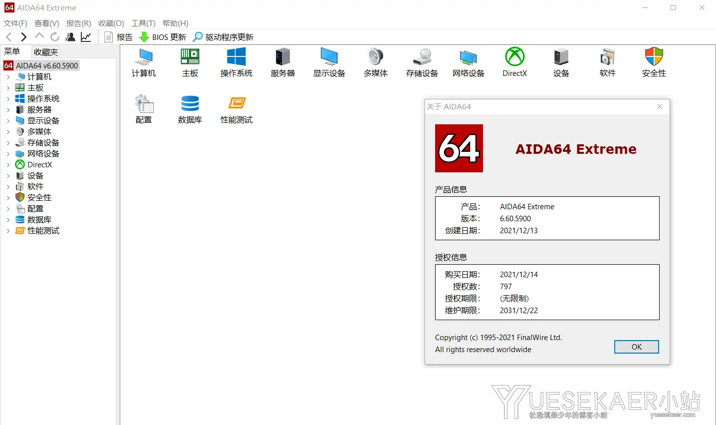Minimize the AIDA64 Extreme main window
The image size is (716, 425).
point(645,7)
